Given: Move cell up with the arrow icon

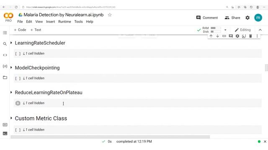Looking at the screenshot, I should (211, 36).
